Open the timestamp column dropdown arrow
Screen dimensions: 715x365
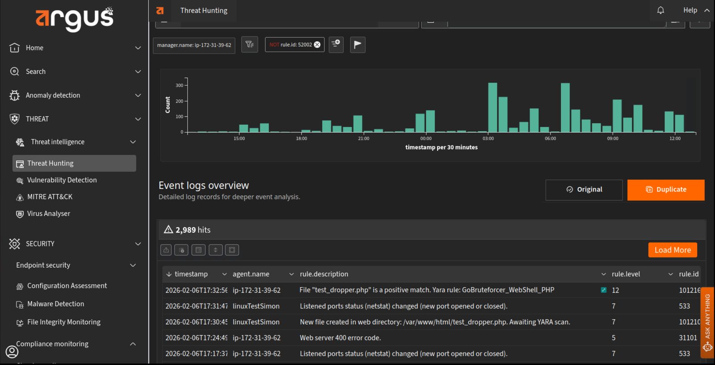pyautogui.click(x=224, y=274)
